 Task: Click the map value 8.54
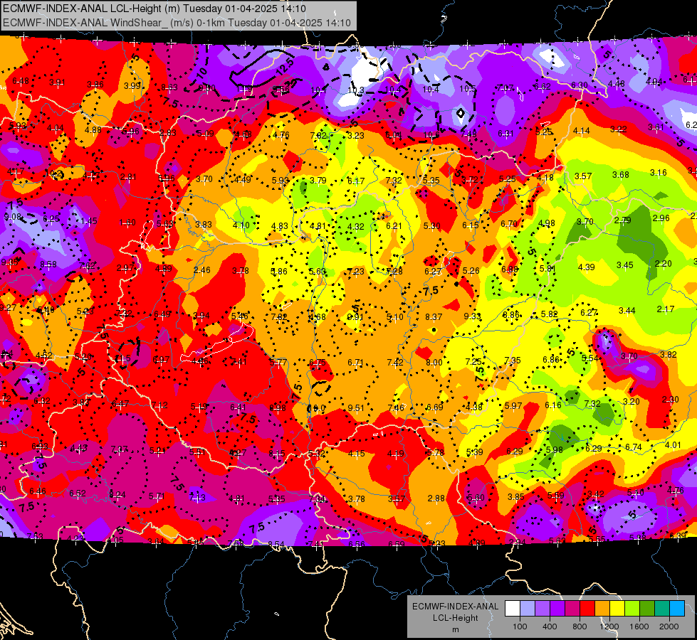(276, 545)
